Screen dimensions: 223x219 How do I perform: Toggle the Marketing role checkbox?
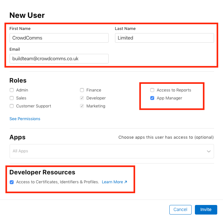82,106
